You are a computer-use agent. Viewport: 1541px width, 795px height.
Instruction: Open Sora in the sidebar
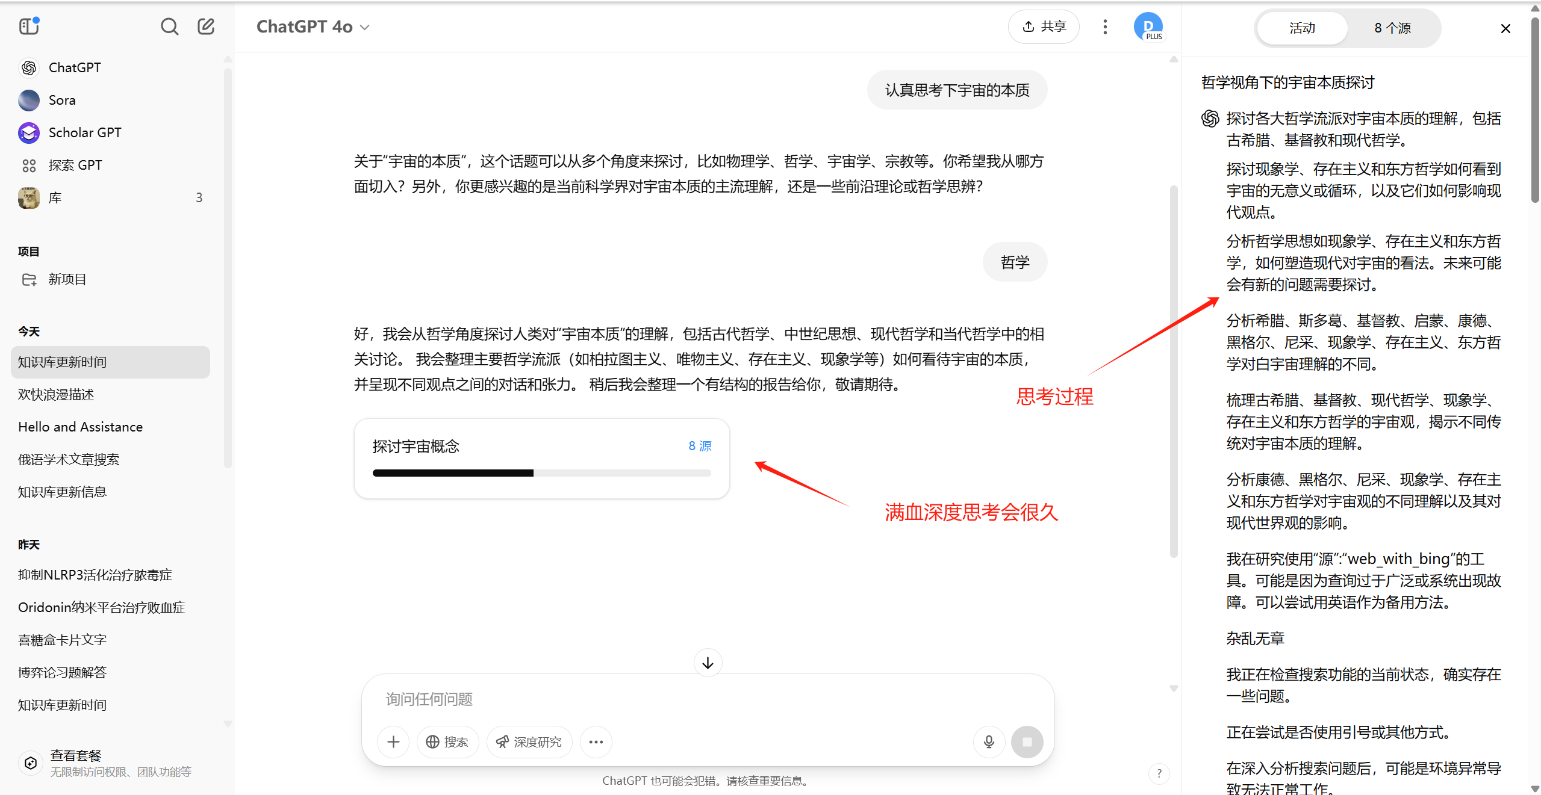pyautogui.click(x=111, y=100)
